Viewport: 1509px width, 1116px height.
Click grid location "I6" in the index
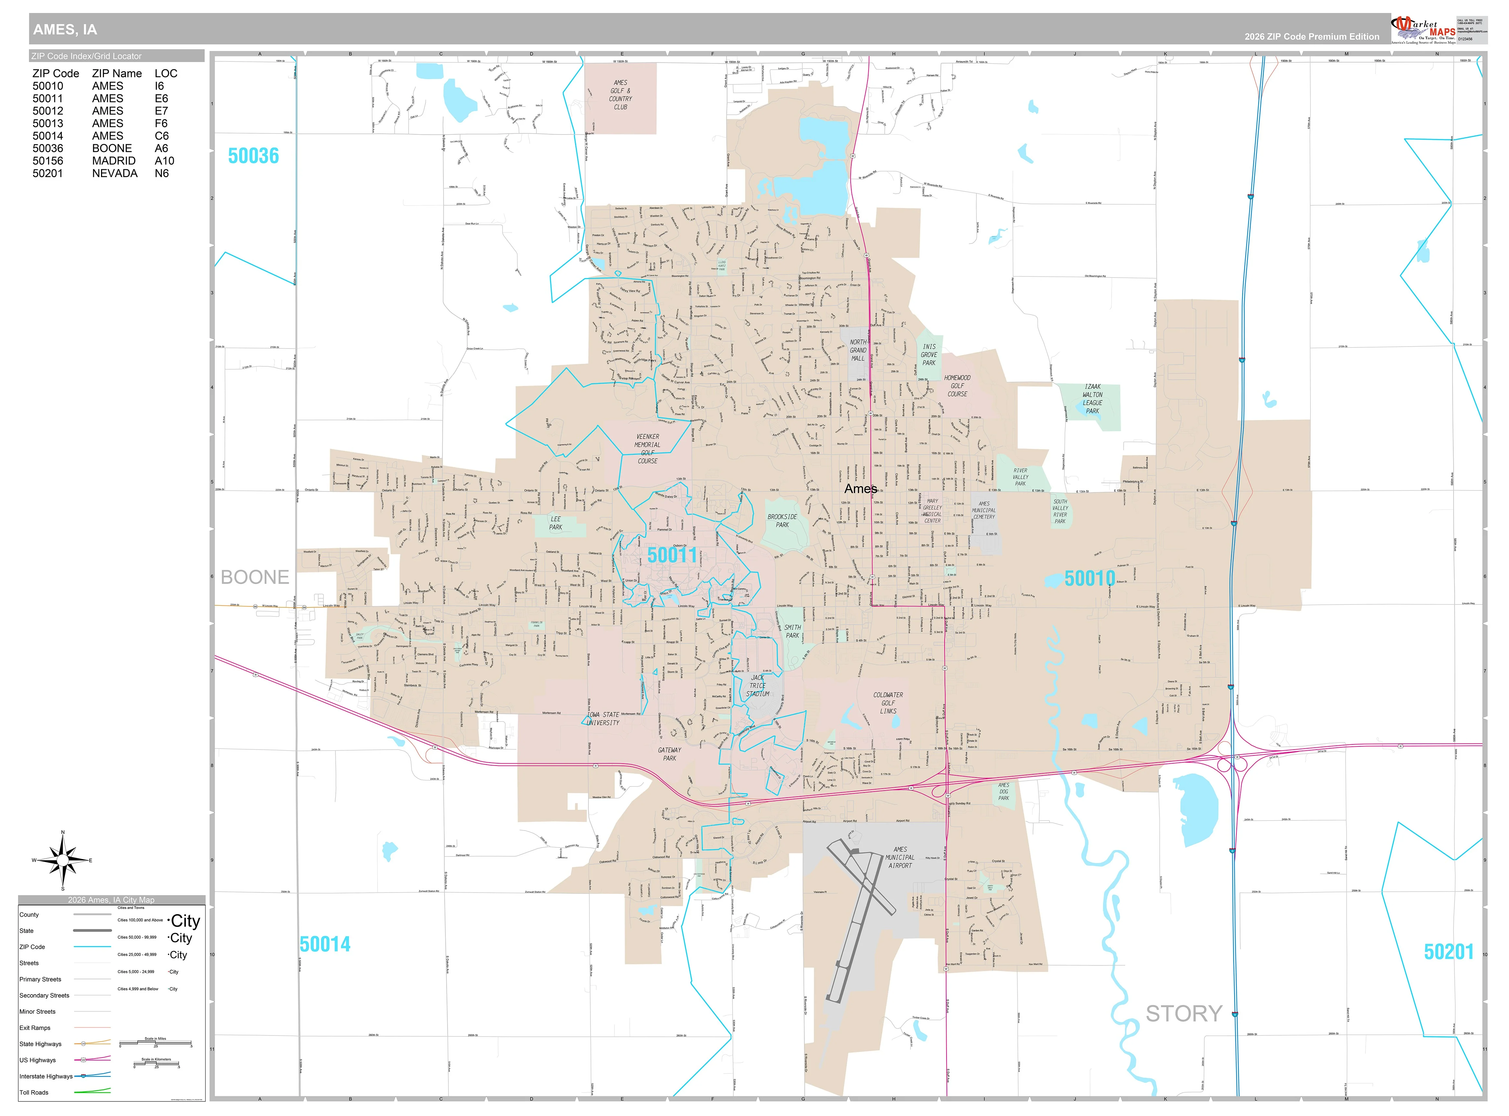click(x=160, y=86)
